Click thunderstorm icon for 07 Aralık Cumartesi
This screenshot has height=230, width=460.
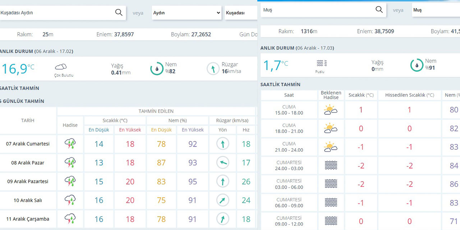coord(70,144)
